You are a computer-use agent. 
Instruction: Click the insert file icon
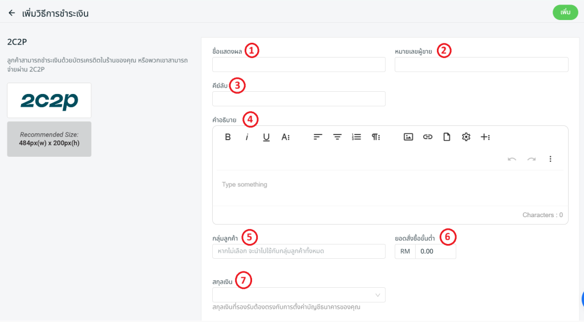tap(447, 137)
